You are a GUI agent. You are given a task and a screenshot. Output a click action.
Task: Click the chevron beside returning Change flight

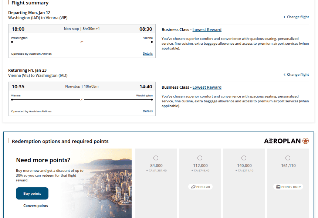coord(284,75)
